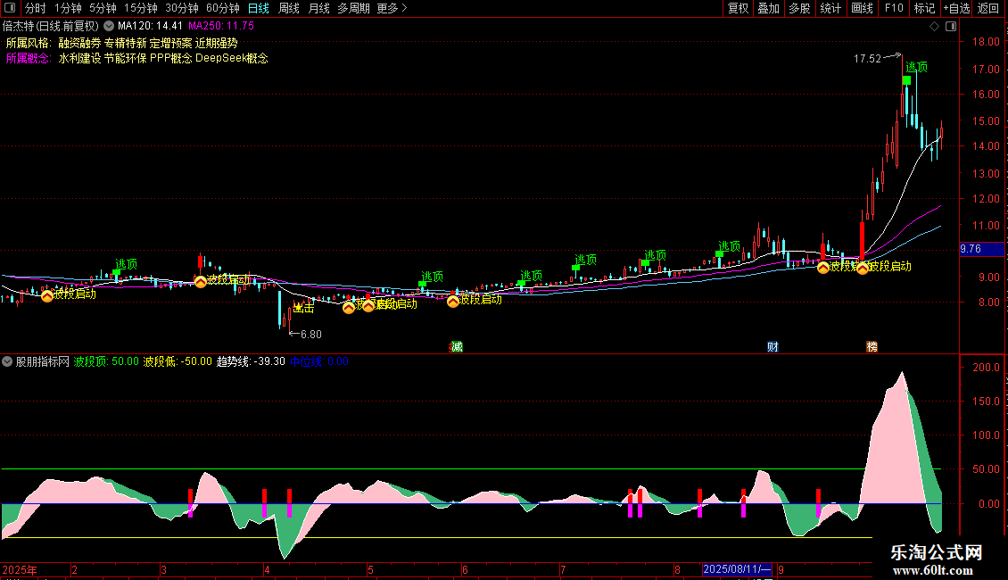Click the 波段低: -50.00 value
This screenshot has height=580, width=1008.
178,361
